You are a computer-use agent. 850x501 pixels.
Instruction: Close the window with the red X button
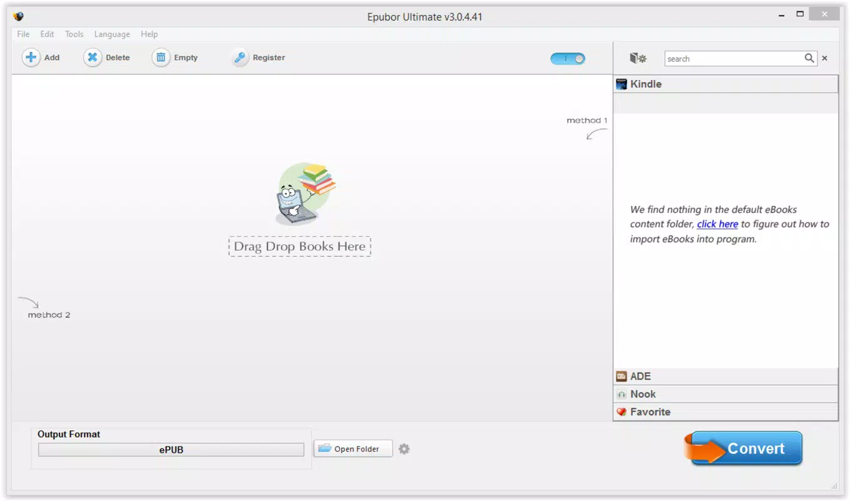825,14
